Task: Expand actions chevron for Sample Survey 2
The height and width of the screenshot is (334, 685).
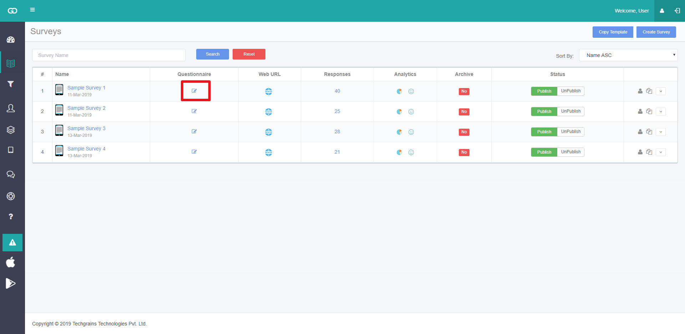Action: coord(661,112)
